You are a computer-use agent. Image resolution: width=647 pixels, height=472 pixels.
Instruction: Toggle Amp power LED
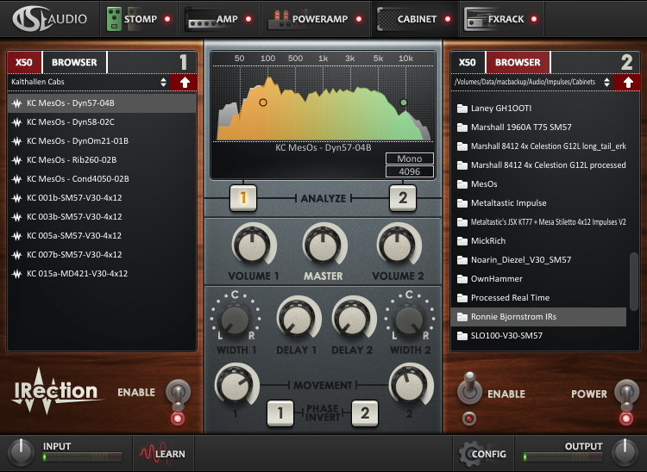pos(248,19)
